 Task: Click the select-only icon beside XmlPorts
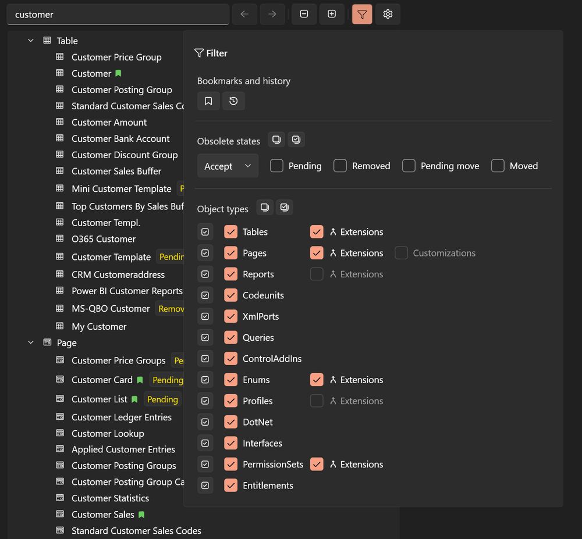tap(205, 316)
